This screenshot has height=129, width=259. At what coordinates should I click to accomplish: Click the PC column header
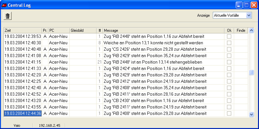[x=59, y=30]
